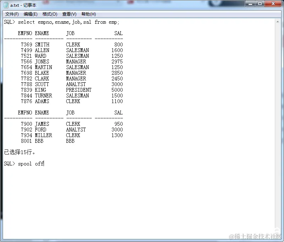Image resolution: width=284 pixels, height=242 pixels.
Task: Click the Notepad icon in title bar
Action: coord(6,5)
